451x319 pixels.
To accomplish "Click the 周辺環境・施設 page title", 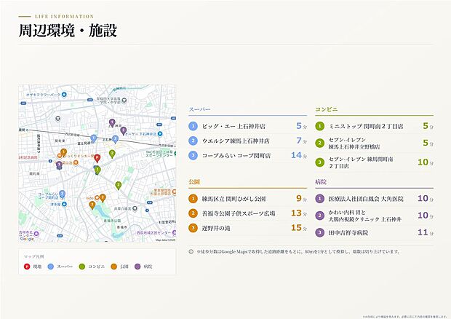I will (x=68, y=31).
